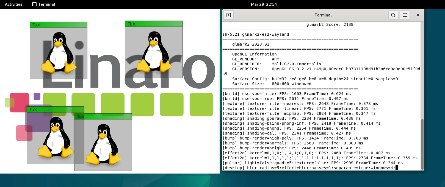The height and width of the screenshot is (187, 445).
Task: Open the Terminal hamburger menu
Action: click(x=405, y=15)
